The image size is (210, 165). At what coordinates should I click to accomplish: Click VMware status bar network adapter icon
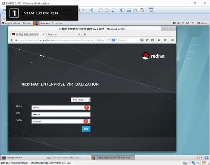click(x=193, y=163)
